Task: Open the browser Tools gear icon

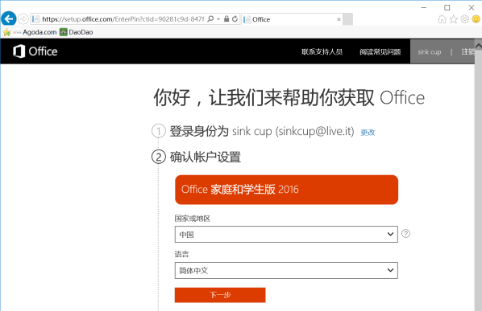Action: (465, 19)
